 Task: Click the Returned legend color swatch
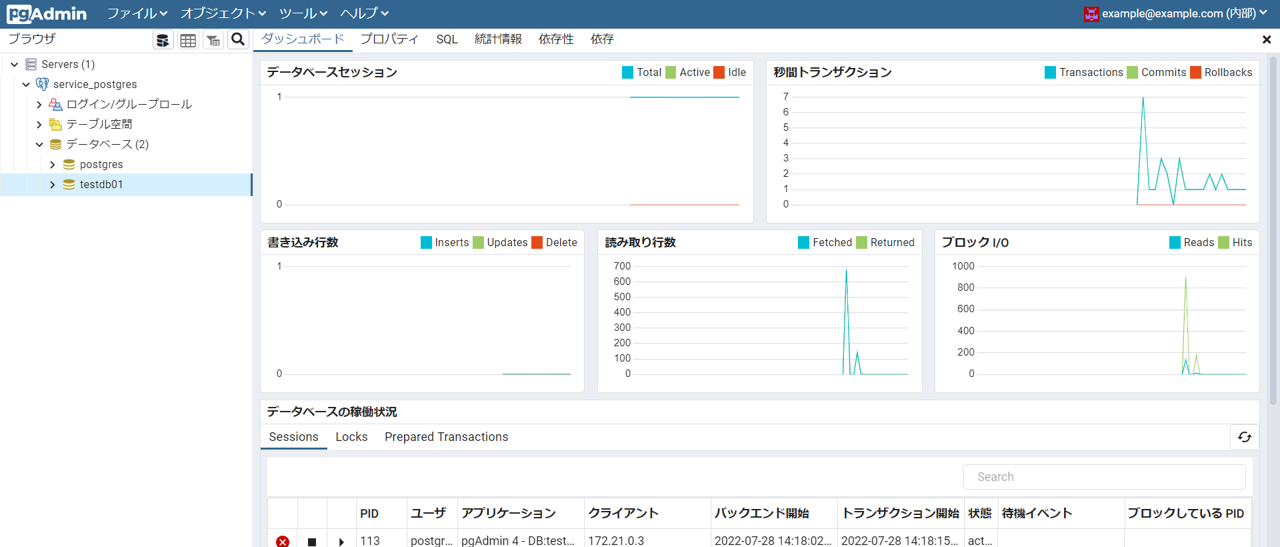click(861, 242)
